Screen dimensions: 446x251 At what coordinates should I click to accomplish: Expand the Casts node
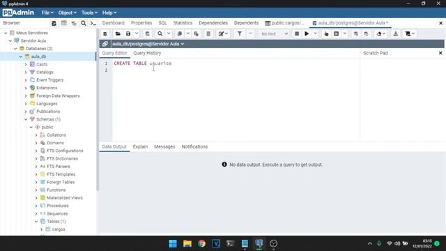pos(26,64)
